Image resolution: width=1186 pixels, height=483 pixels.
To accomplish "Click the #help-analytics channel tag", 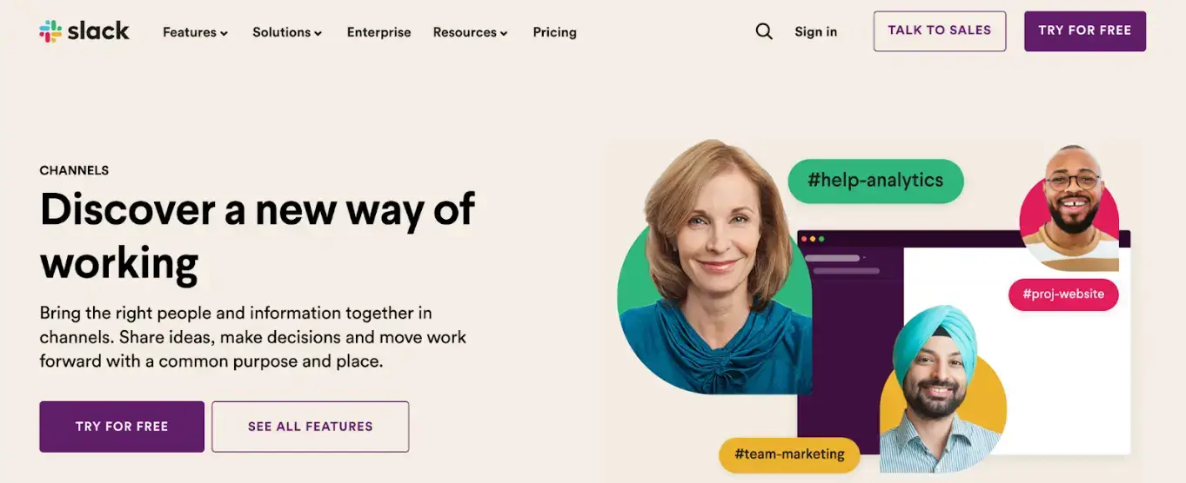I will 875,181.
